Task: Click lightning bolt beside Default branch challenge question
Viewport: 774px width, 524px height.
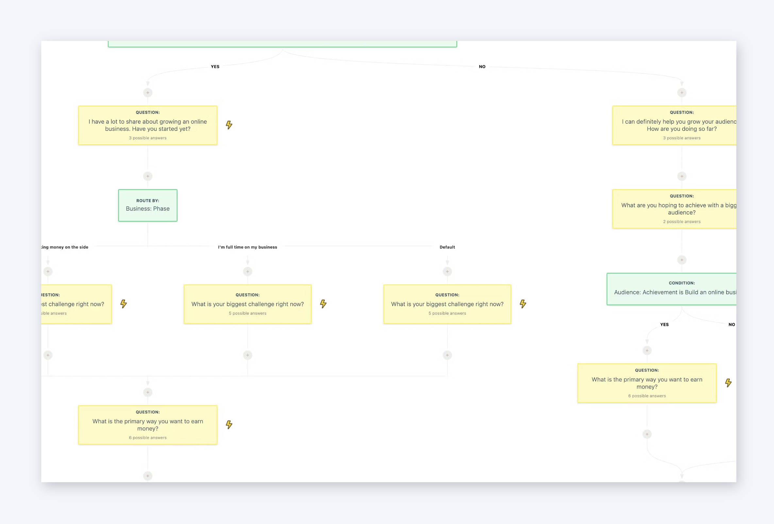Action: point(523,304)
